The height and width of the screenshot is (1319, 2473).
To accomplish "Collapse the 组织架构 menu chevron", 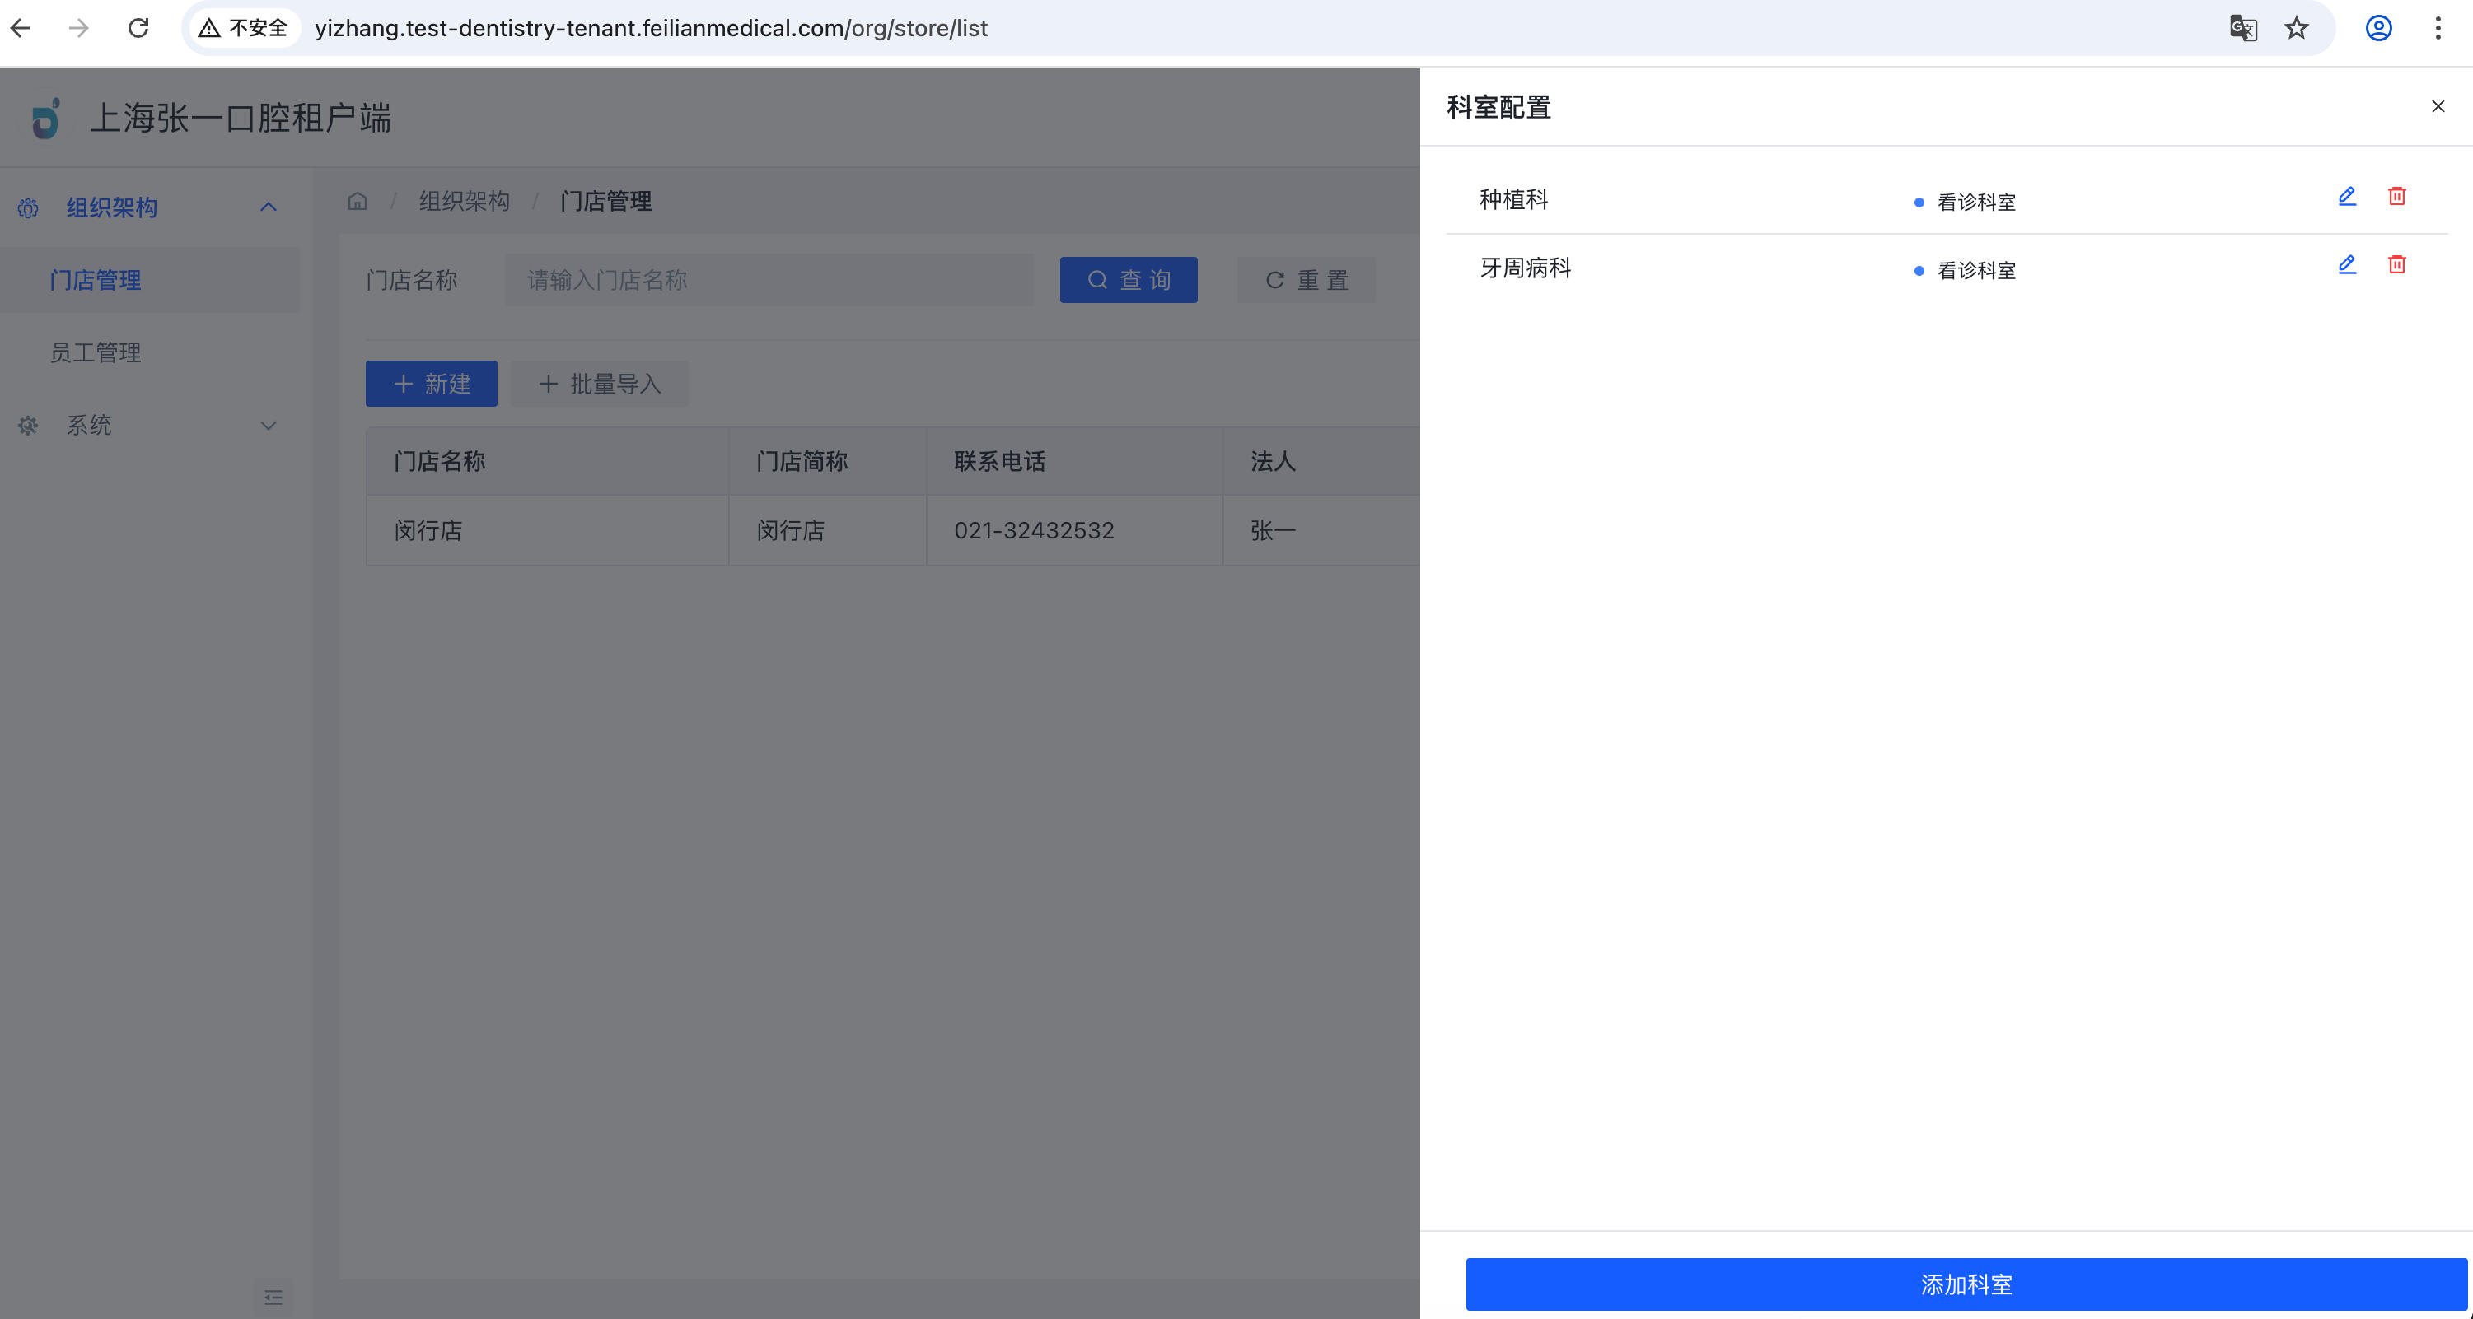I will pyautogui.click(x=269, y=207).
